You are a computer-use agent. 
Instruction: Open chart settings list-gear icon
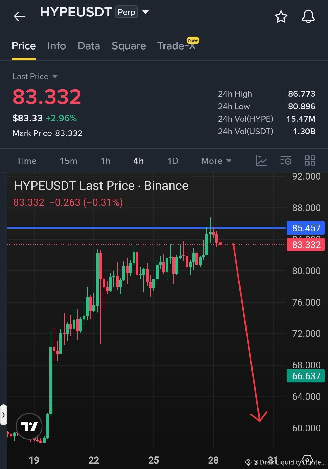pyautogui.click(x=286, y=161)
